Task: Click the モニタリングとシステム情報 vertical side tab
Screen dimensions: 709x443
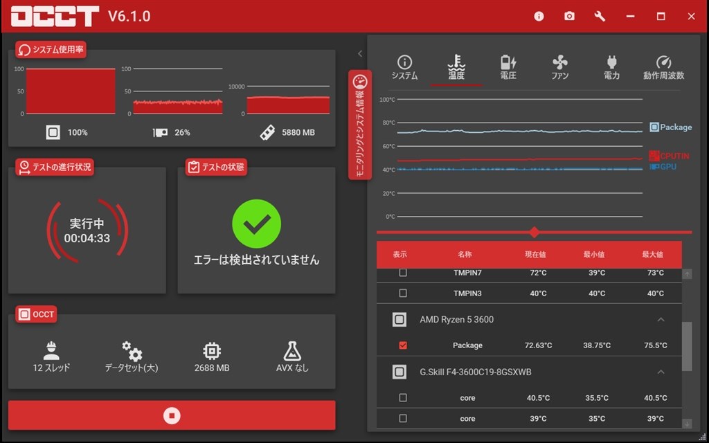Action: 360,125
